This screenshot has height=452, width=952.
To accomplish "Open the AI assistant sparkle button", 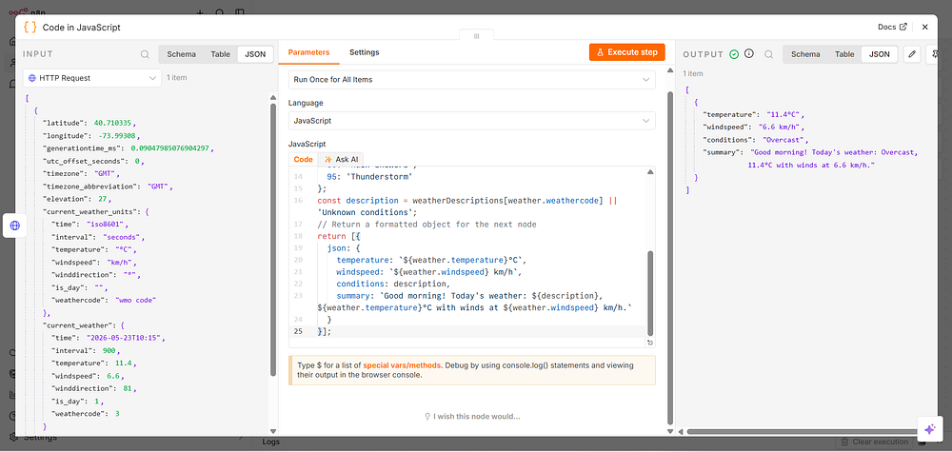I will pos(929,429).
